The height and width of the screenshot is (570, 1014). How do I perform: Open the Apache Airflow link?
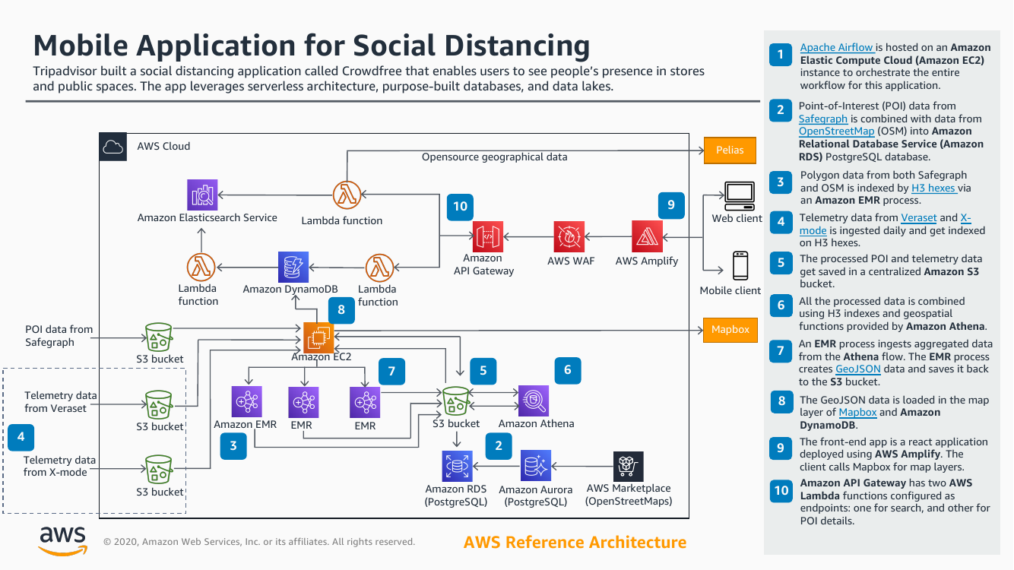(837, 47)
